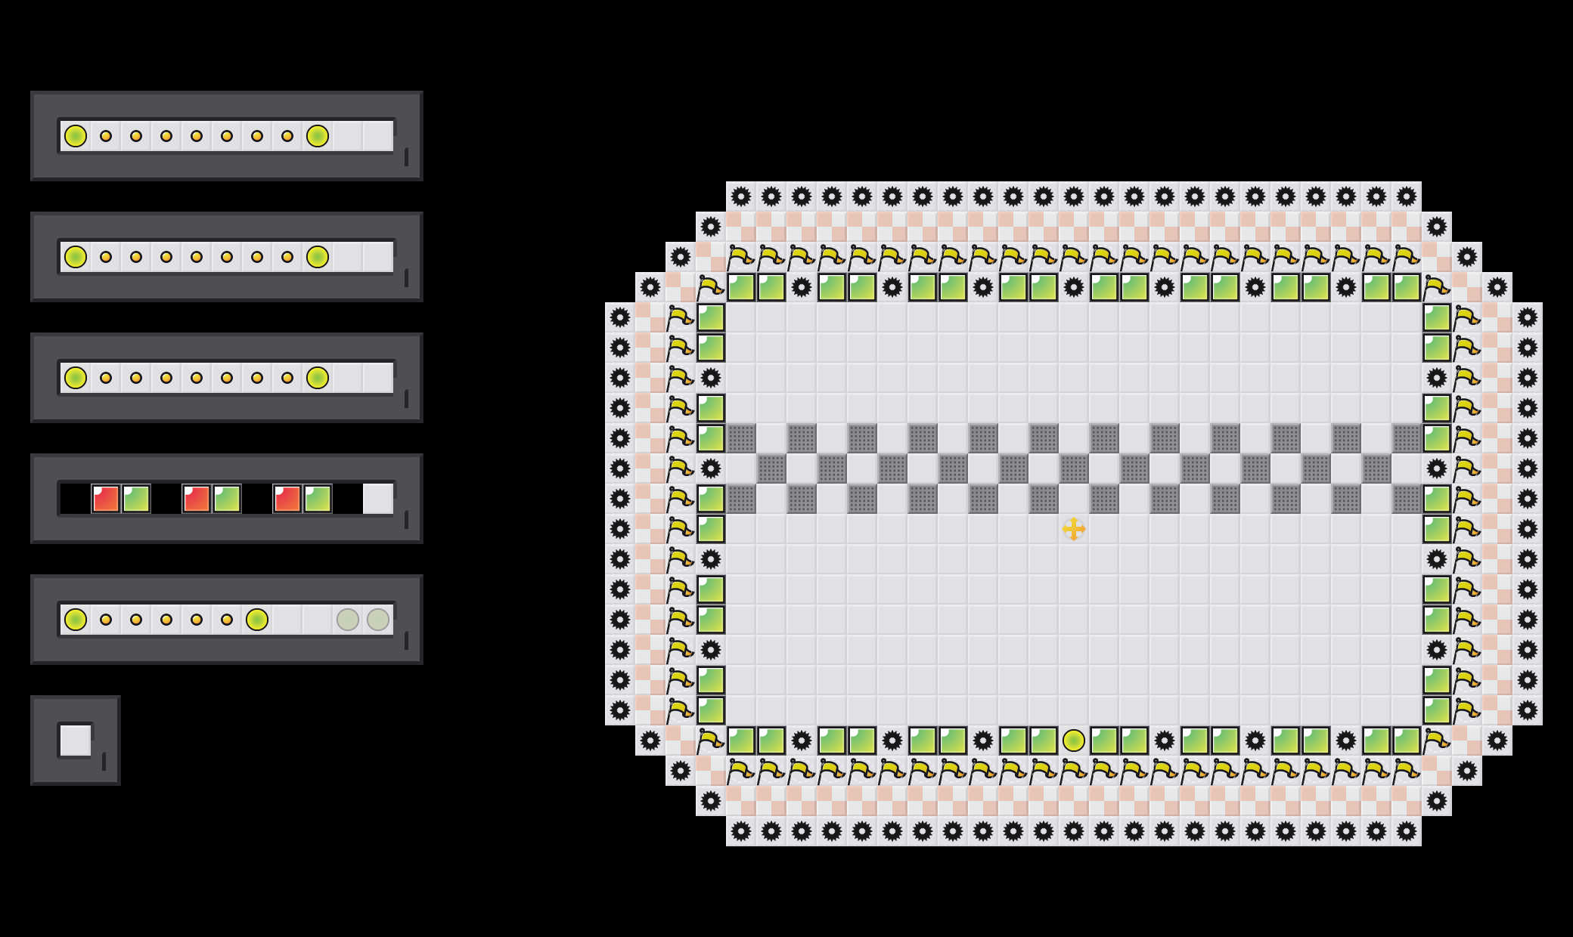Select the left large green ball in the fifth panel
1573x937 pixels.
(76, 620)
